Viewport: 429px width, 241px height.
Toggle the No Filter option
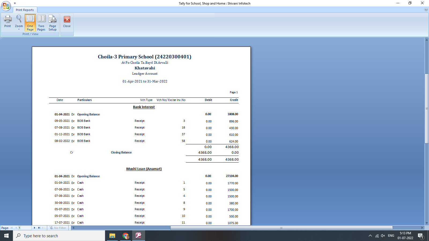(58, 228)
